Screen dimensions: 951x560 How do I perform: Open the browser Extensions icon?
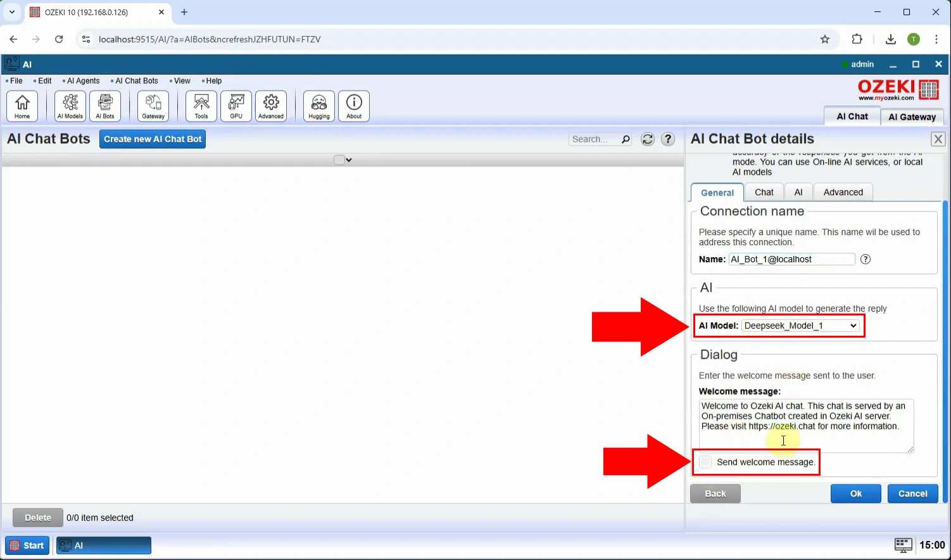tap(857, 39)
